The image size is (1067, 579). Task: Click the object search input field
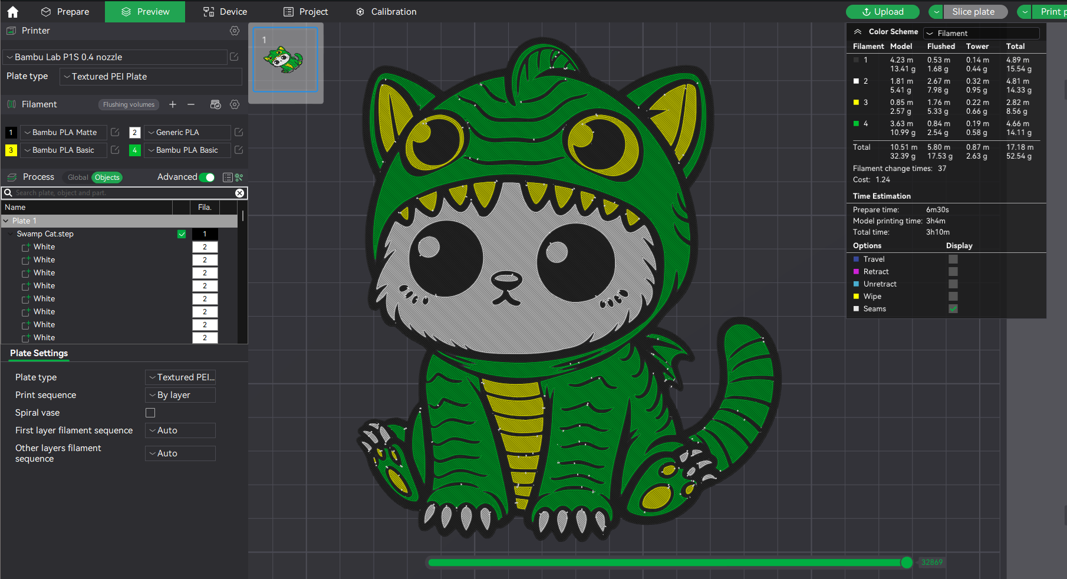[x=124, y=193]
